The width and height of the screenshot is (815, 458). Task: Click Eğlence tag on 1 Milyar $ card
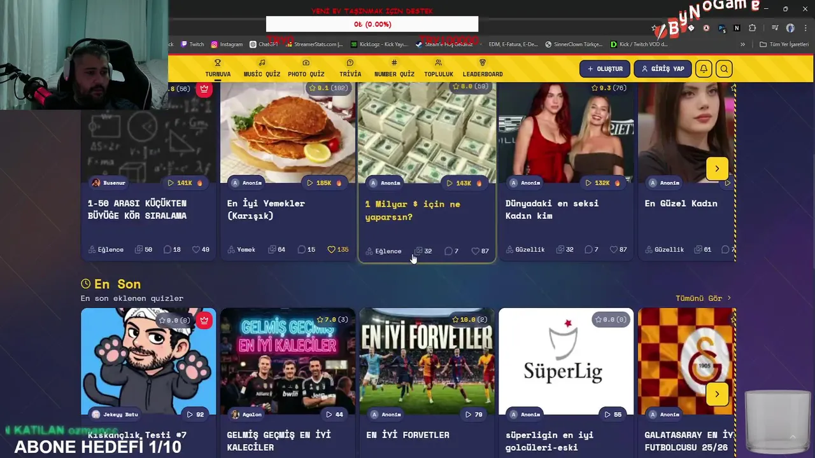click(383, 251)
